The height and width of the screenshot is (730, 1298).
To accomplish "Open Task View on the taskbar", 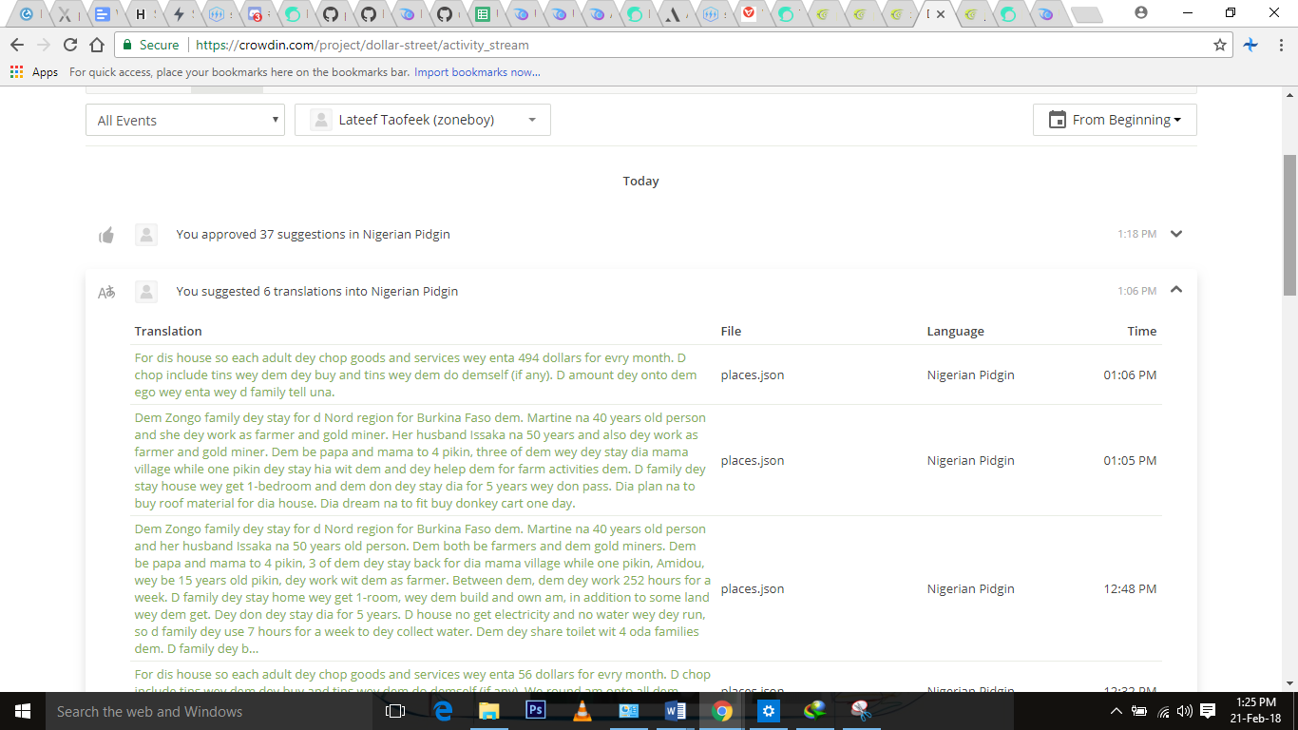I will pos(395,711).
